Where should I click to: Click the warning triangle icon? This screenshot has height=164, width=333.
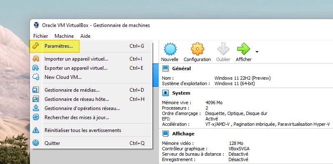36,130
